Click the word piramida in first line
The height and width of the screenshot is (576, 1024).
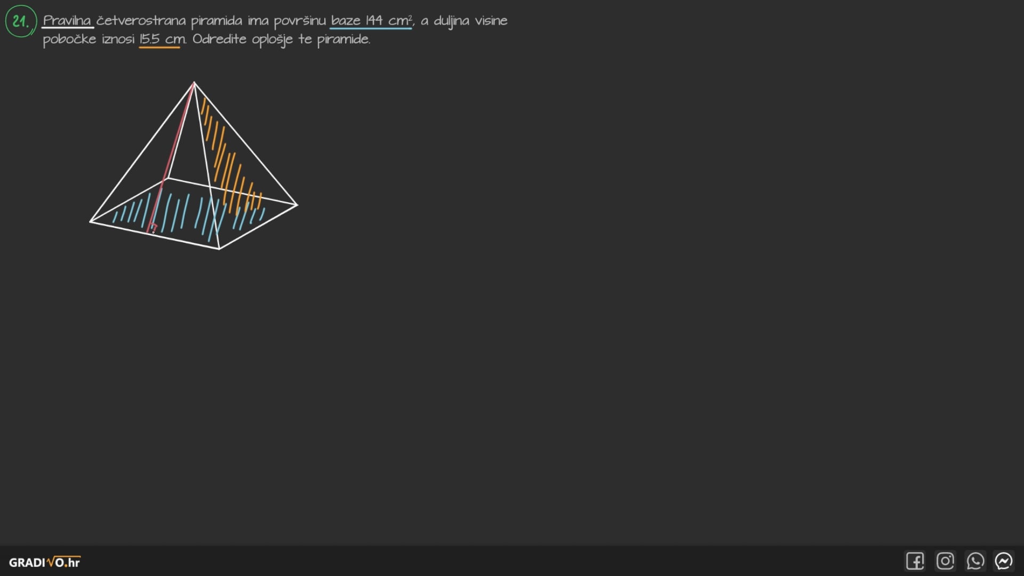click(x=217, y=21)
